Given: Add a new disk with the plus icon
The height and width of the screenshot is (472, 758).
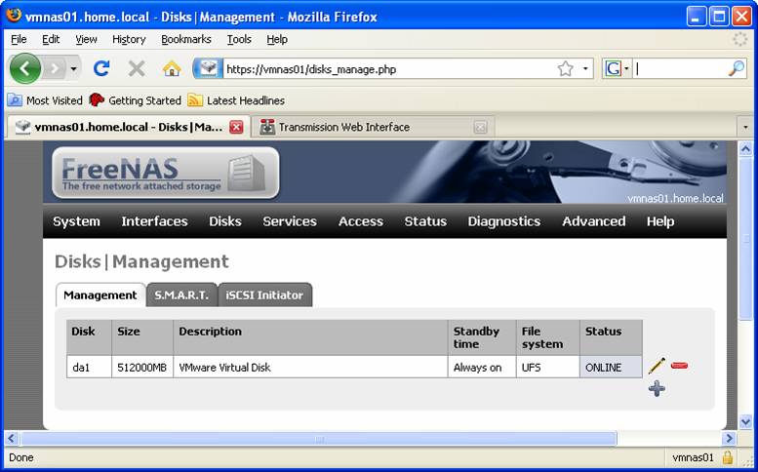Looking at the screenshot, I should pyautogui.click(x=657, y=388).
